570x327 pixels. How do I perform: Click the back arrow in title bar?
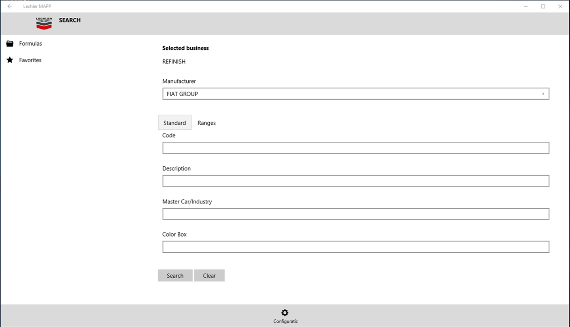10,6
